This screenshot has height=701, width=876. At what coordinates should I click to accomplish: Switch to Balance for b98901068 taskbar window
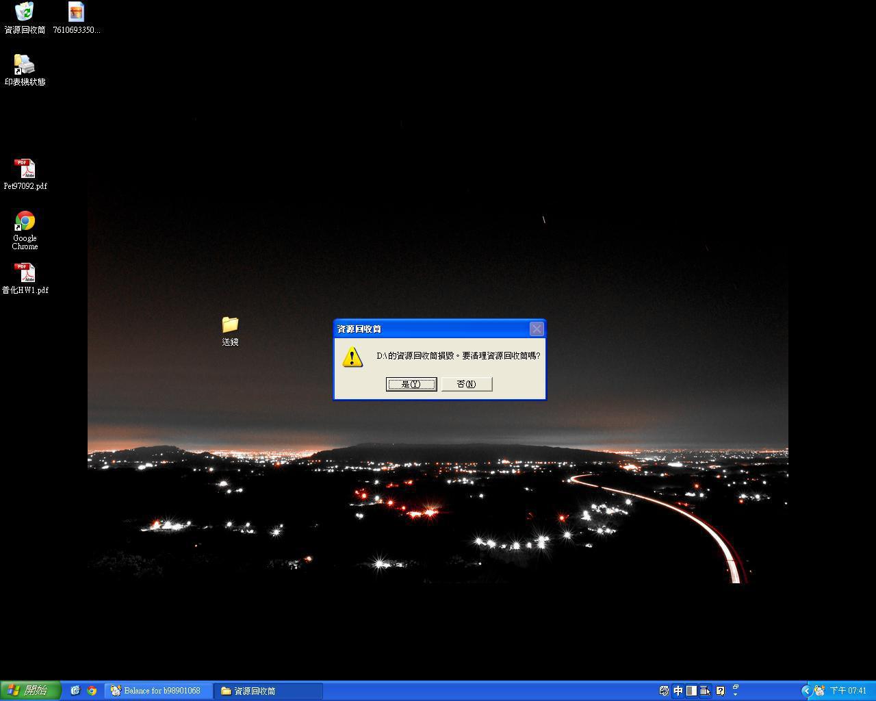coord(158,691)
